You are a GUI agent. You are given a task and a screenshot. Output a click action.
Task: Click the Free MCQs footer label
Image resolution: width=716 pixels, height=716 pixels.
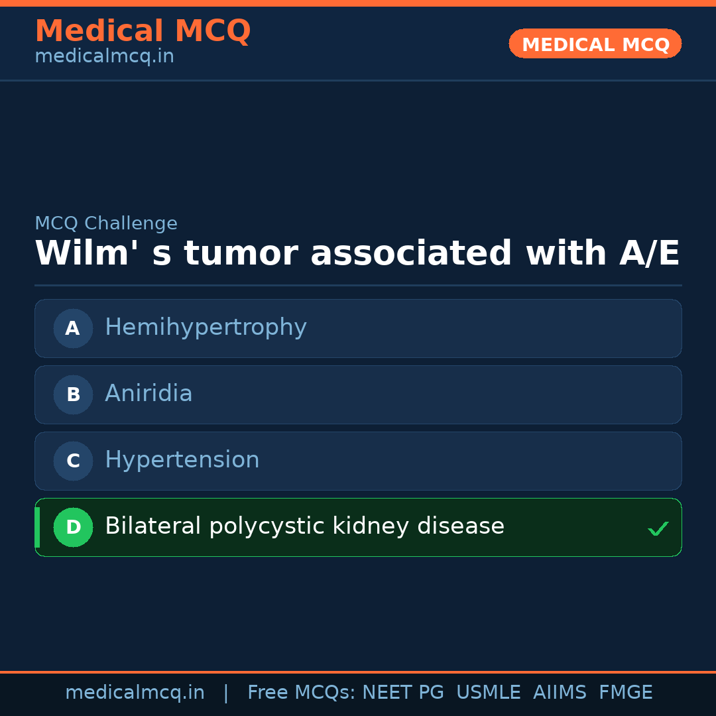pyautogui.click(x=301, y=693)
